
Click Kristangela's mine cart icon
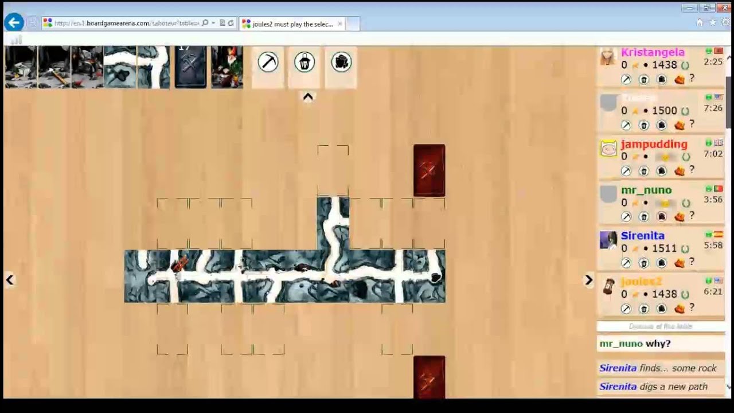[x=662, y=79]
